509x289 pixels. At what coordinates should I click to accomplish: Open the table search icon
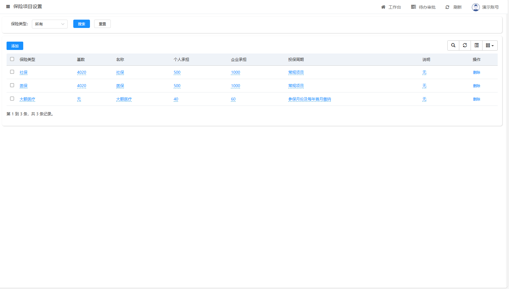pyautogui.click(x=453, y=45)
